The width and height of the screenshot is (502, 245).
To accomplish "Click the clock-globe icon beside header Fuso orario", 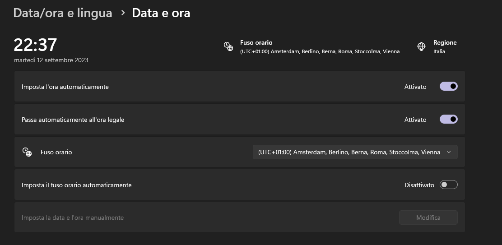I will point(228,46).
